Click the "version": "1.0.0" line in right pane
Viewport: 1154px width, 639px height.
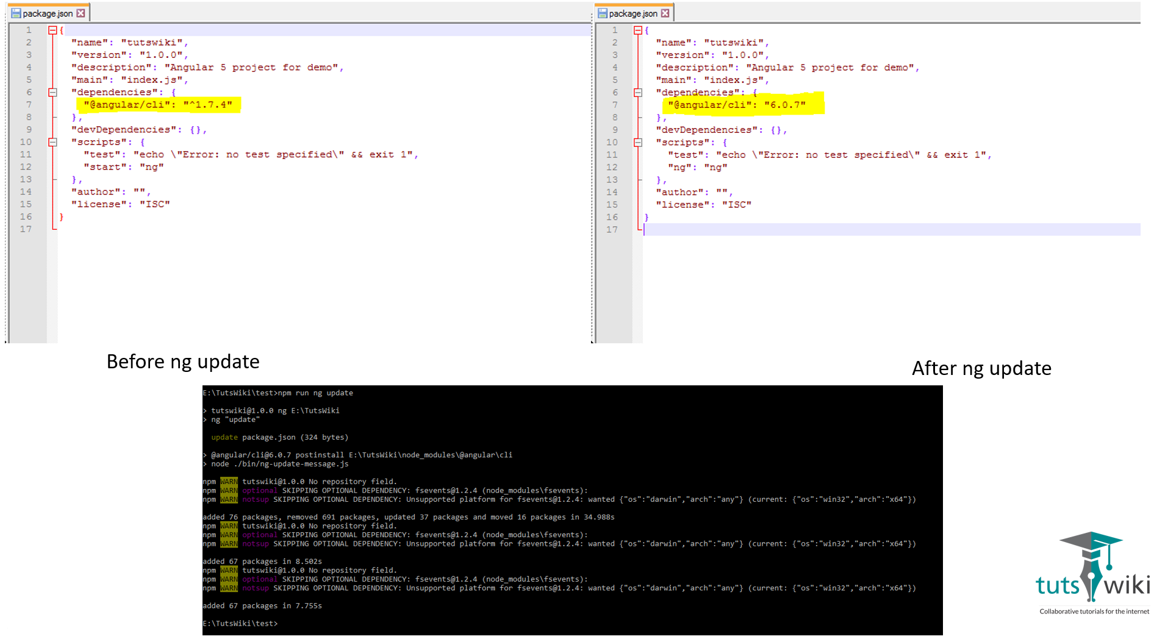click(x=712, y=55)
